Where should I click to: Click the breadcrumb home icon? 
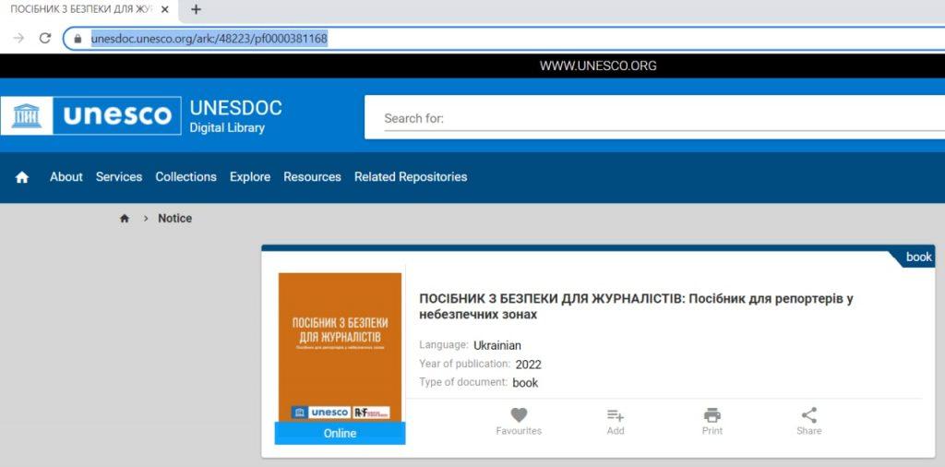(x=125, y=219)
